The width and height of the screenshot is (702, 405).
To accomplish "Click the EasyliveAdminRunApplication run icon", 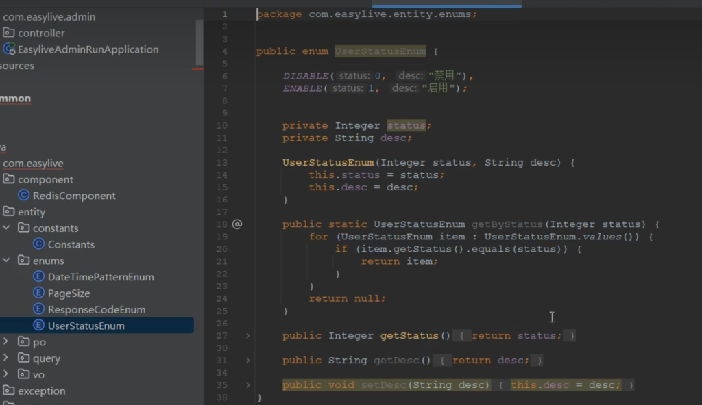I will 9,49.
